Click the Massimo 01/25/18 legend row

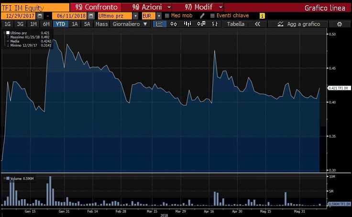coord(29,37)
